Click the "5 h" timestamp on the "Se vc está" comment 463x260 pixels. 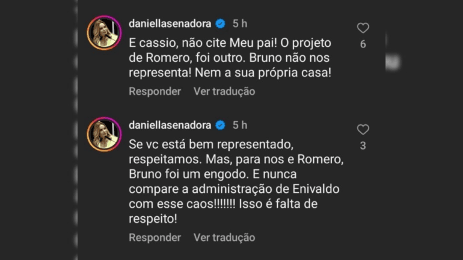pos(240,125)
